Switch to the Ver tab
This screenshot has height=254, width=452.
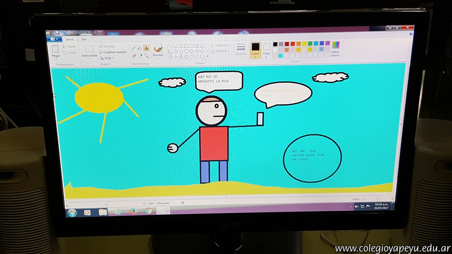(84, 39)
